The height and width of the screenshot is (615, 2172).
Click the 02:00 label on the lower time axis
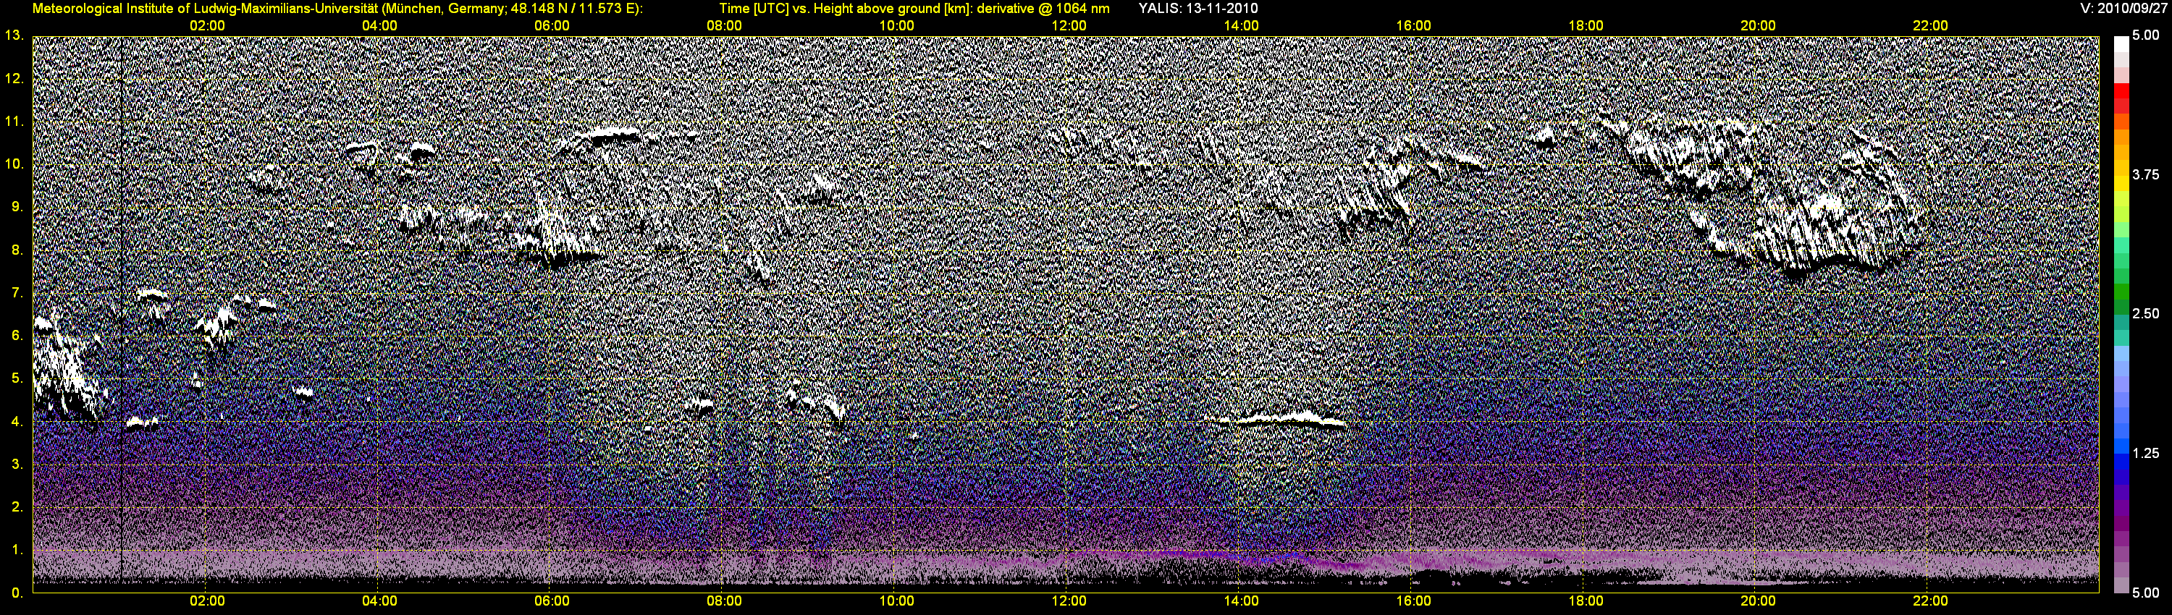point(206,601)
